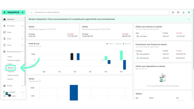Open the clock time tracking icon
This screenshot has height=109, width=194.
[x=178, y=12]
